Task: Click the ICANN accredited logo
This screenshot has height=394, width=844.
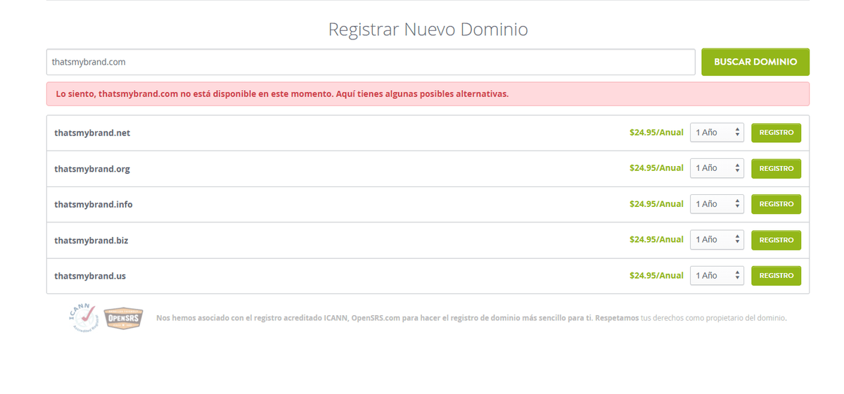Action: coord(83,318)
